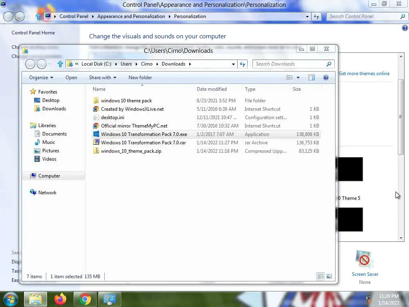The image size is (409, 307).
Task: Open Documents library
Action: 54,134
